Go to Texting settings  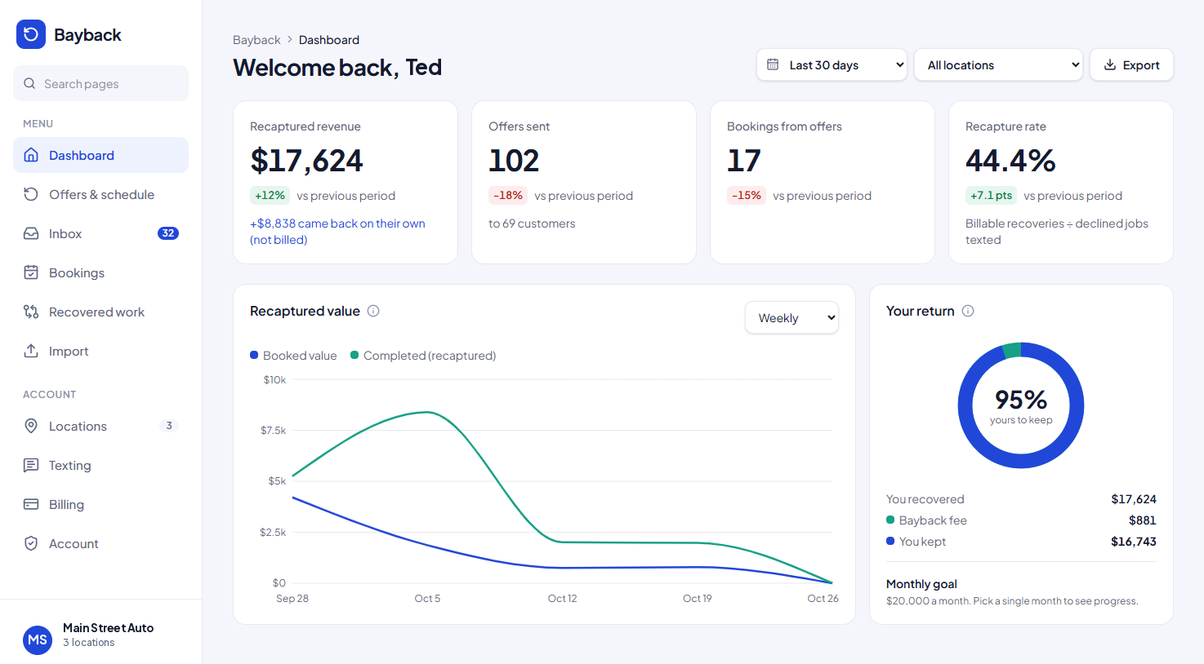point(100,465)
